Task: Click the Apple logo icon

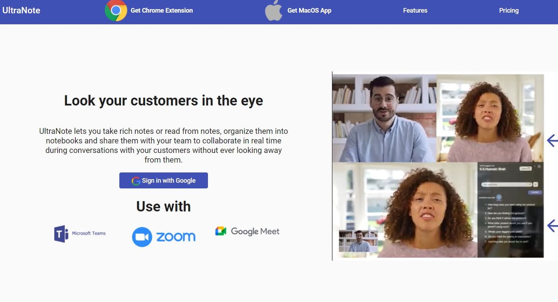Action: [x=274, y=10]
